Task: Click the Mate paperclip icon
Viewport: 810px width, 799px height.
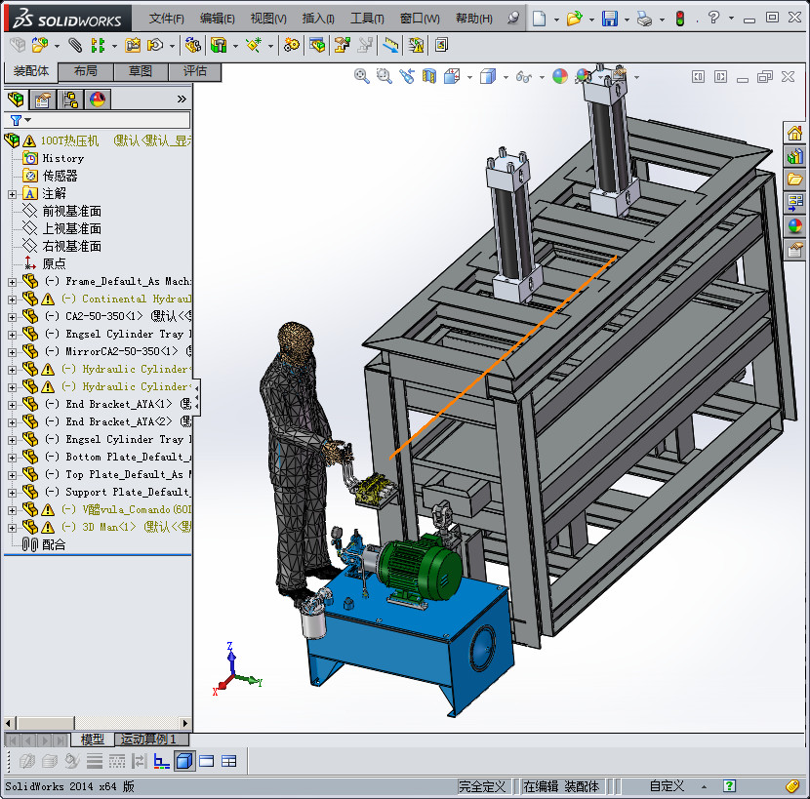Action: pyautogui.click(x=75, y=46)
